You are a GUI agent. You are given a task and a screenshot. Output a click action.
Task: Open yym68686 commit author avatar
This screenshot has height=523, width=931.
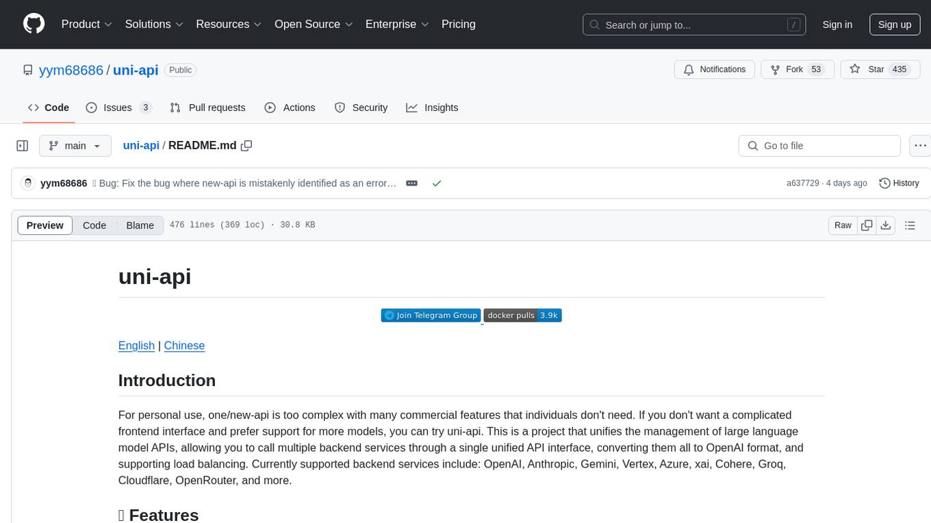point(28,183)
